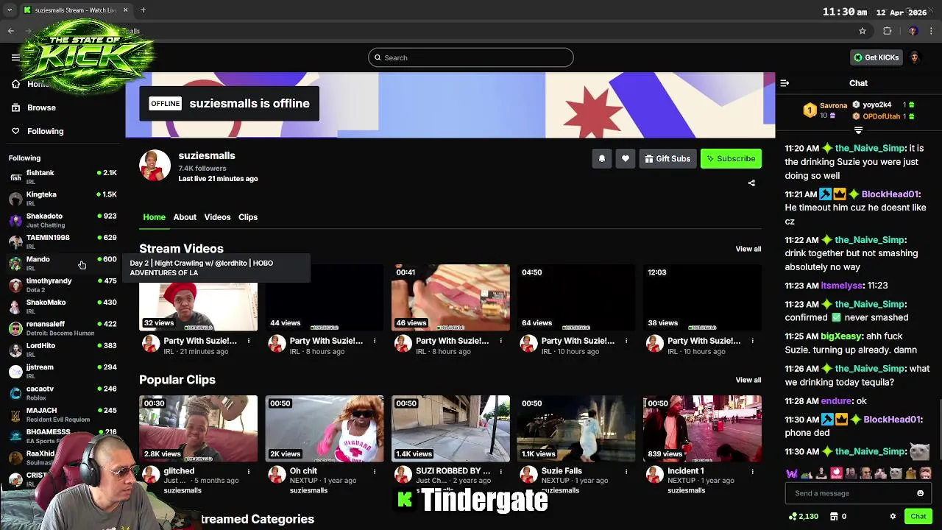The height and width of the screenshot is (530, 942).
Task: View all Stream Videos
Action: [748, 249]
